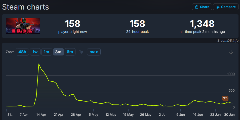This screenshot has height=120, width=240.
Task: Click the 1000 y-axis label
Action: tap(231, 74)
